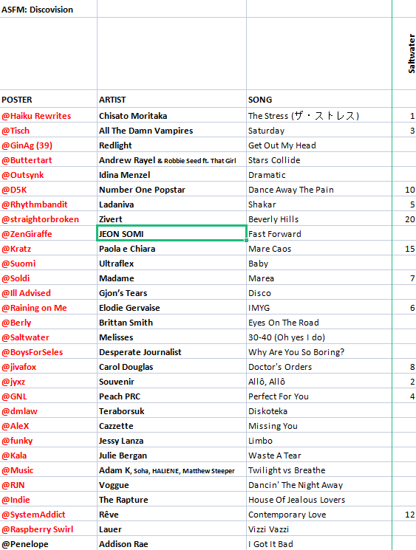Select the Dance Away The Pain cell

tap(319, 190)
